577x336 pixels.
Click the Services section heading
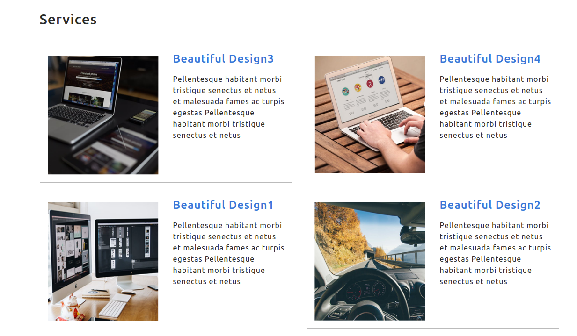(x=68, y=20)
